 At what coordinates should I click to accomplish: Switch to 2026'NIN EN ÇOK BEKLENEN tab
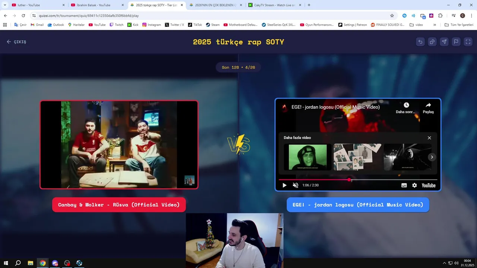215,5
